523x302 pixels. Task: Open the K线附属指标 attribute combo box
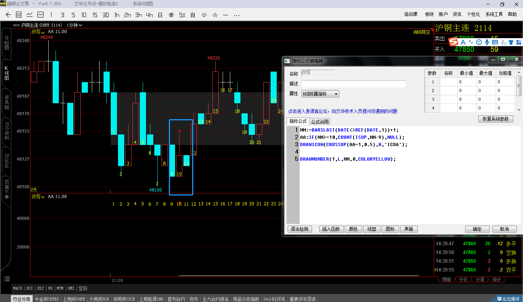320,94
